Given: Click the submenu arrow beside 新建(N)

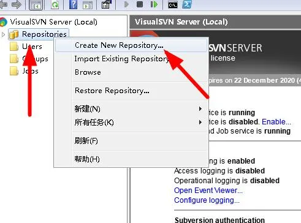Looking at the screenshot, I should tap(200, 109).
